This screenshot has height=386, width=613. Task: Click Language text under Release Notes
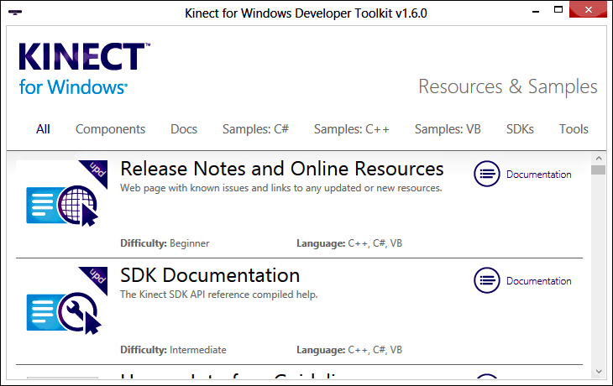click(349, 243)
